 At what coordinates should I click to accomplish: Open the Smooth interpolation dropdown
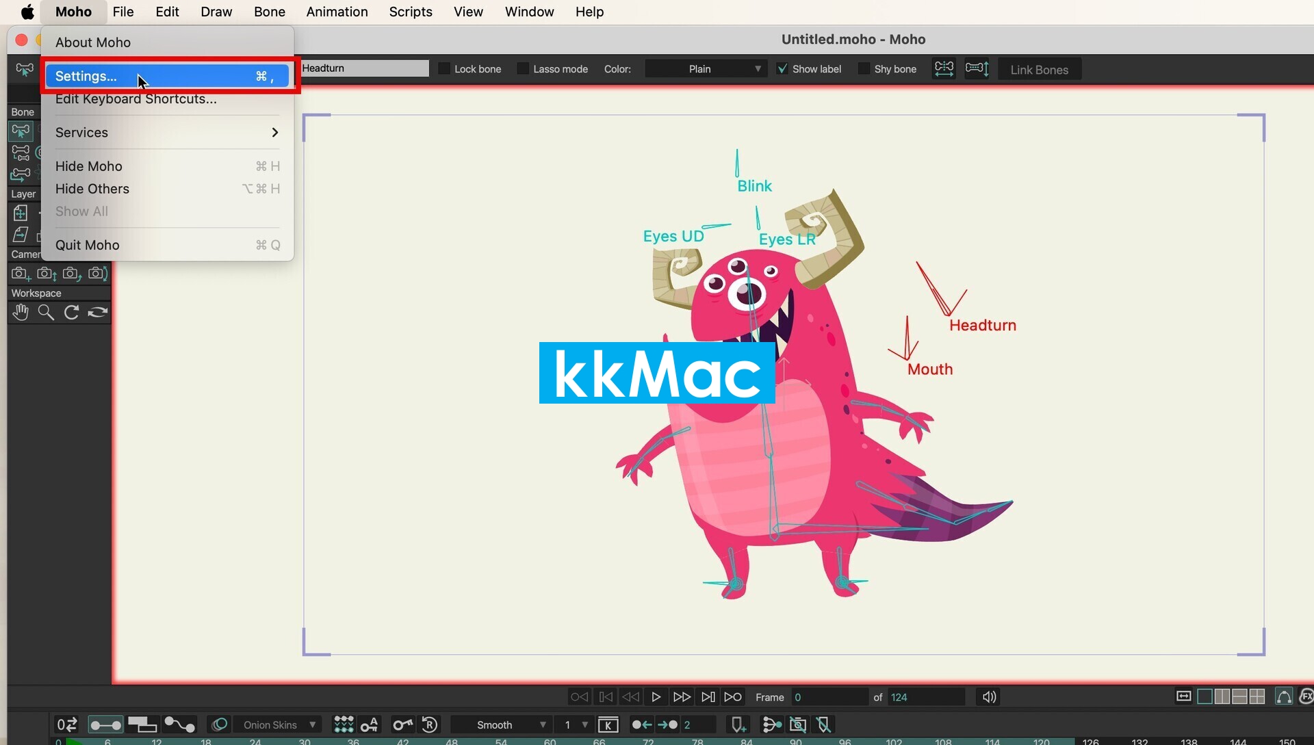(x=502, y=724)
